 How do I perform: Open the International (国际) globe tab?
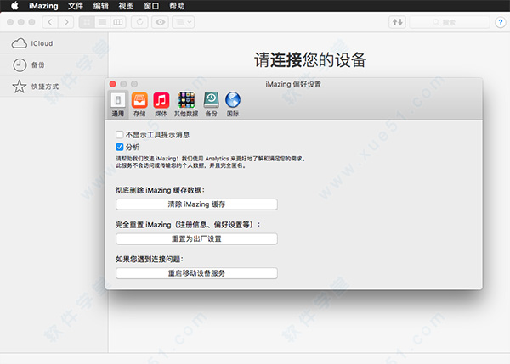point(233,104)
